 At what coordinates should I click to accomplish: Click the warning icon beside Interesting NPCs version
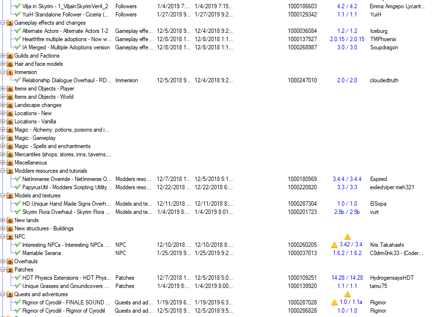click(334, 244)
